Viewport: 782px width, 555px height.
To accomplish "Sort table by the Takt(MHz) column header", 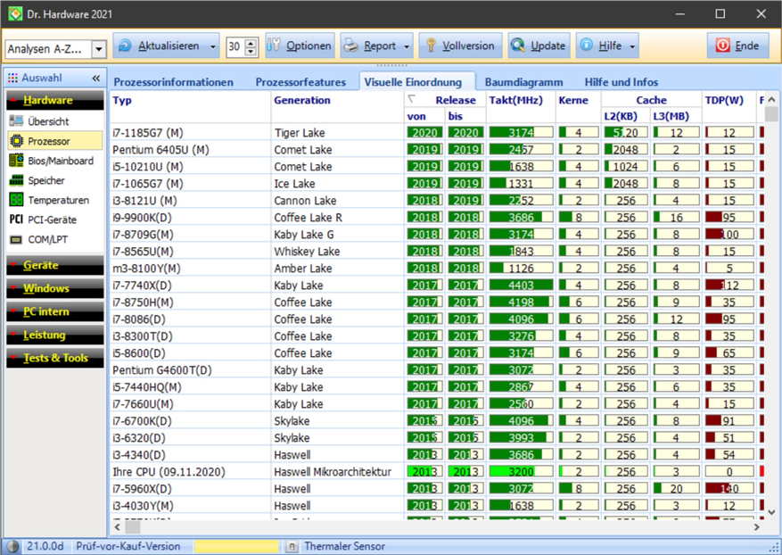I will pyautogui.click(x=521, y=100).
